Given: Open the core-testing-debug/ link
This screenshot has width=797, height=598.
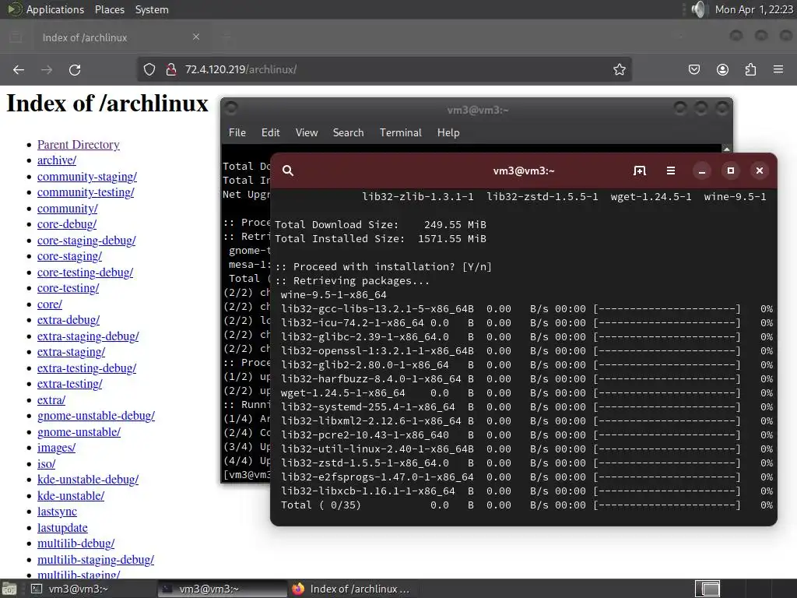Looking at the screenshot, I should coord(85,273).
